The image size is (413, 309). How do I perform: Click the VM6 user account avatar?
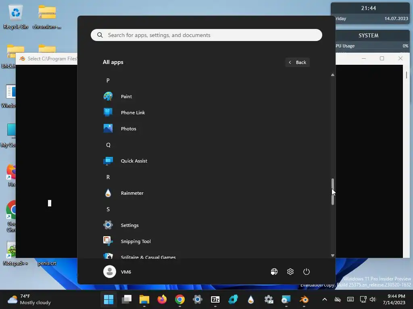coord(110,272)
